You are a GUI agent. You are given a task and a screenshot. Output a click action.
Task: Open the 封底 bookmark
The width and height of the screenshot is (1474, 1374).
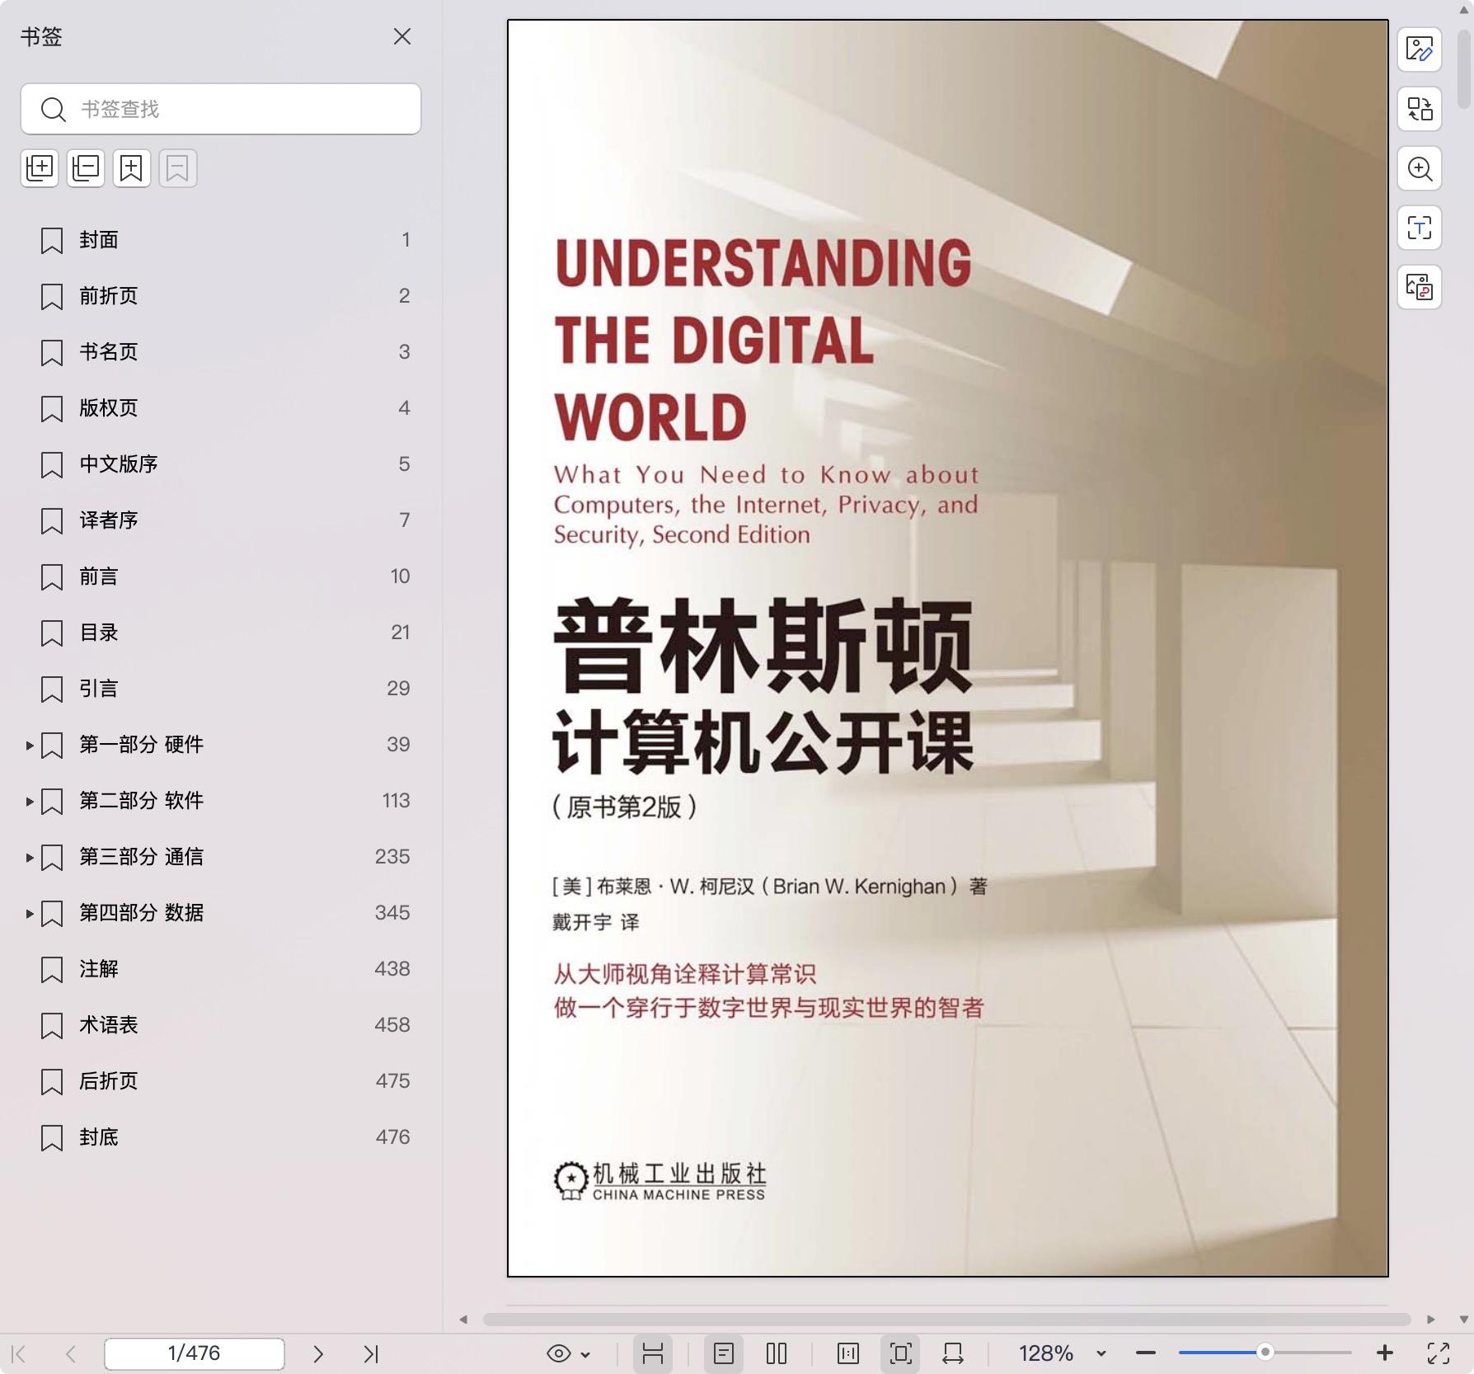(x=221, y=1137)
